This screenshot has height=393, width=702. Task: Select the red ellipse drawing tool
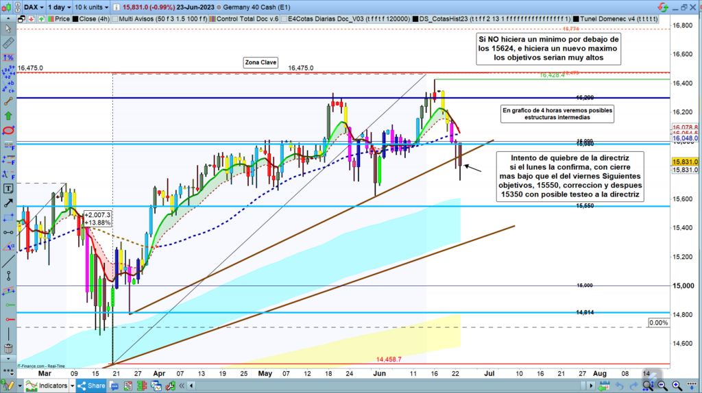click(8, 130)
